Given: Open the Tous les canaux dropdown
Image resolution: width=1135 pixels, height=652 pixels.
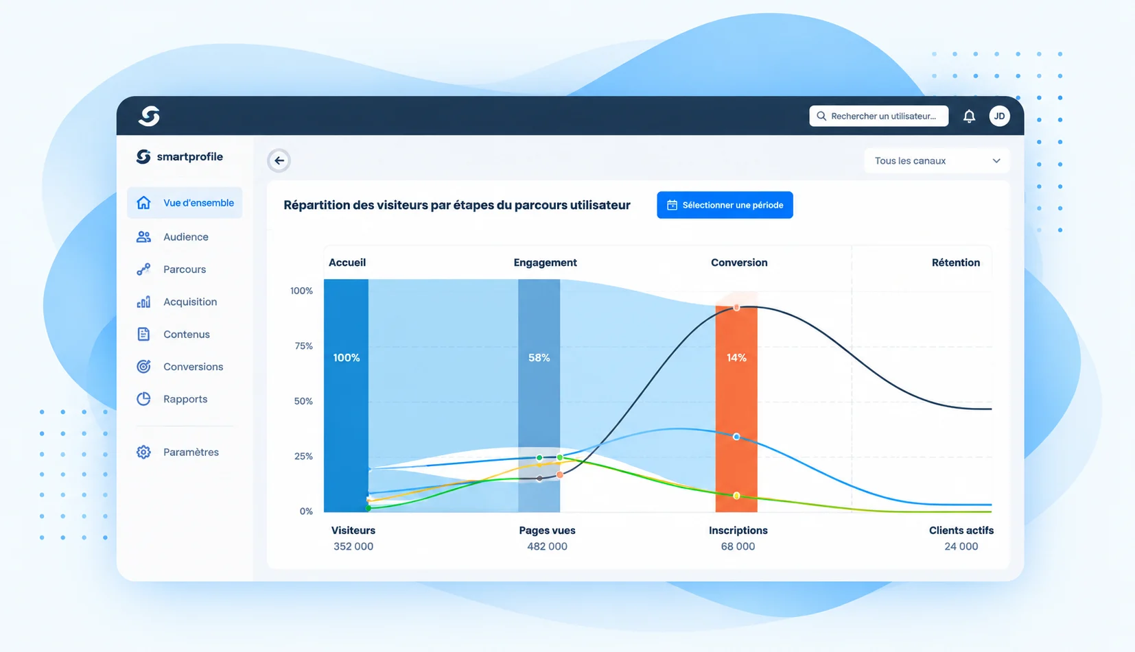Looking at the screenshot, I should pos(937,160).
